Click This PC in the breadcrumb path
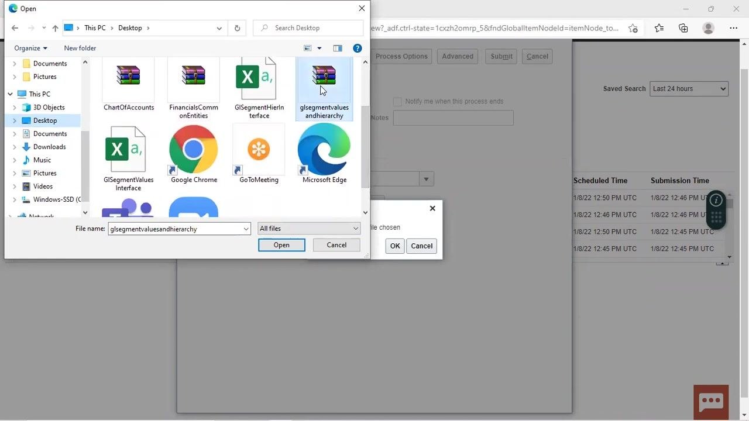Screen dimensions: 749x421 (x=95, y=28)
